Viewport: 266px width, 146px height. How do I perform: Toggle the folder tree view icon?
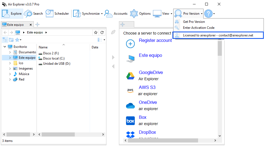5,40
